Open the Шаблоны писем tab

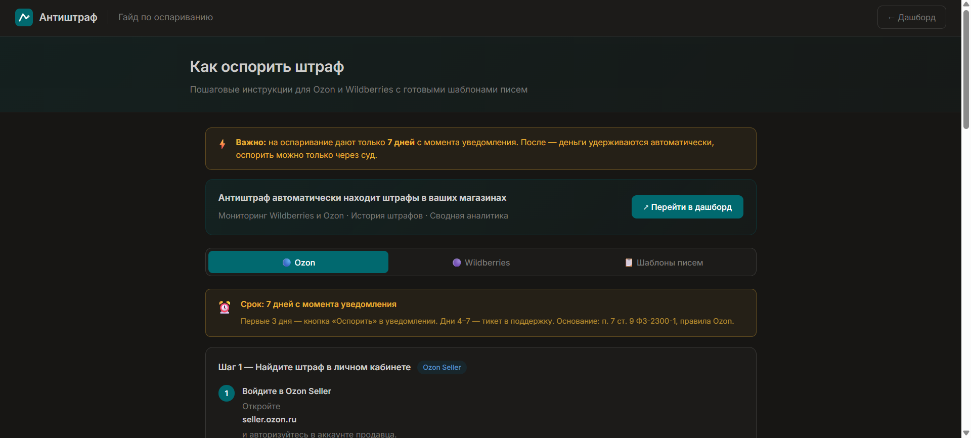(x=664, y=262)
